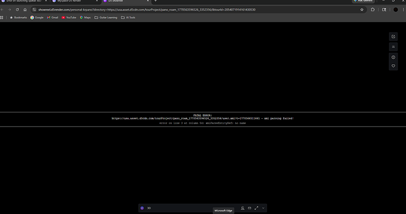Open the browser profile avatar
406x214 pixels.
[395, 9]
